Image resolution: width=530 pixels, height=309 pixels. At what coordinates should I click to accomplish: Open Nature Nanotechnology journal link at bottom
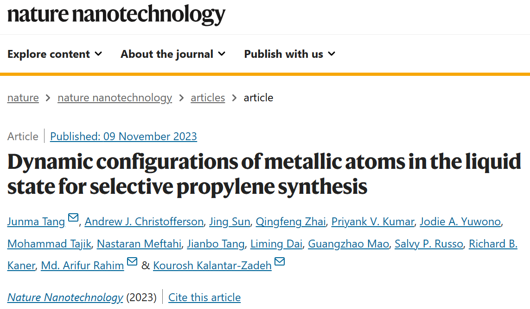(65, 297)
